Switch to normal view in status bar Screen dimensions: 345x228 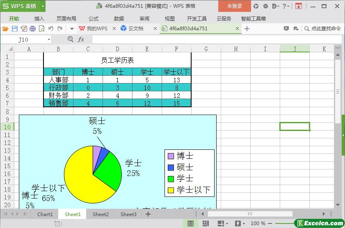(x=190, y=223)
